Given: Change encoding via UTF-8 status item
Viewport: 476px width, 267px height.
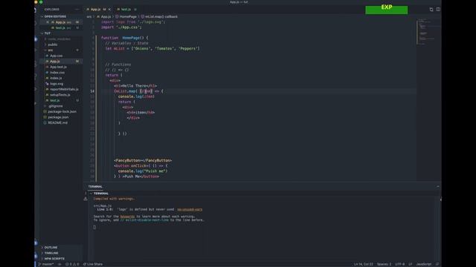Looking at the screenshot, I should coord(400,264).
